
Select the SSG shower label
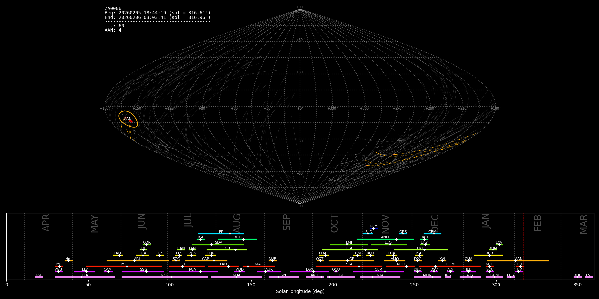143,270
